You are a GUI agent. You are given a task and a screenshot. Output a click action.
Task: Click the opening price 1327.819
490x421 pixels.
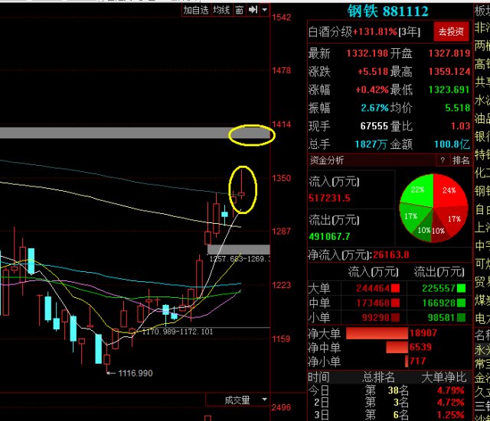(449, 53)
